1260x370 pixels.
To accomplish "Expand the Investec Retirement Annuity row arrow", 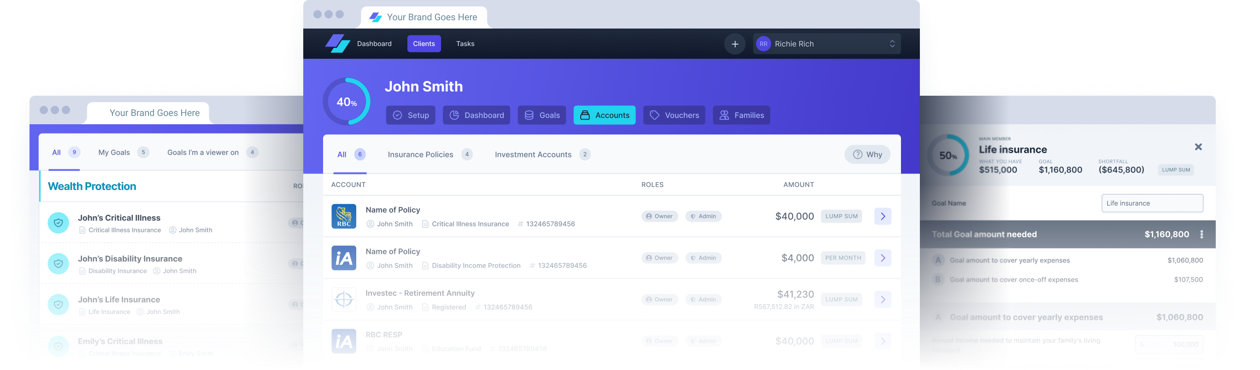I will [883, 300].
